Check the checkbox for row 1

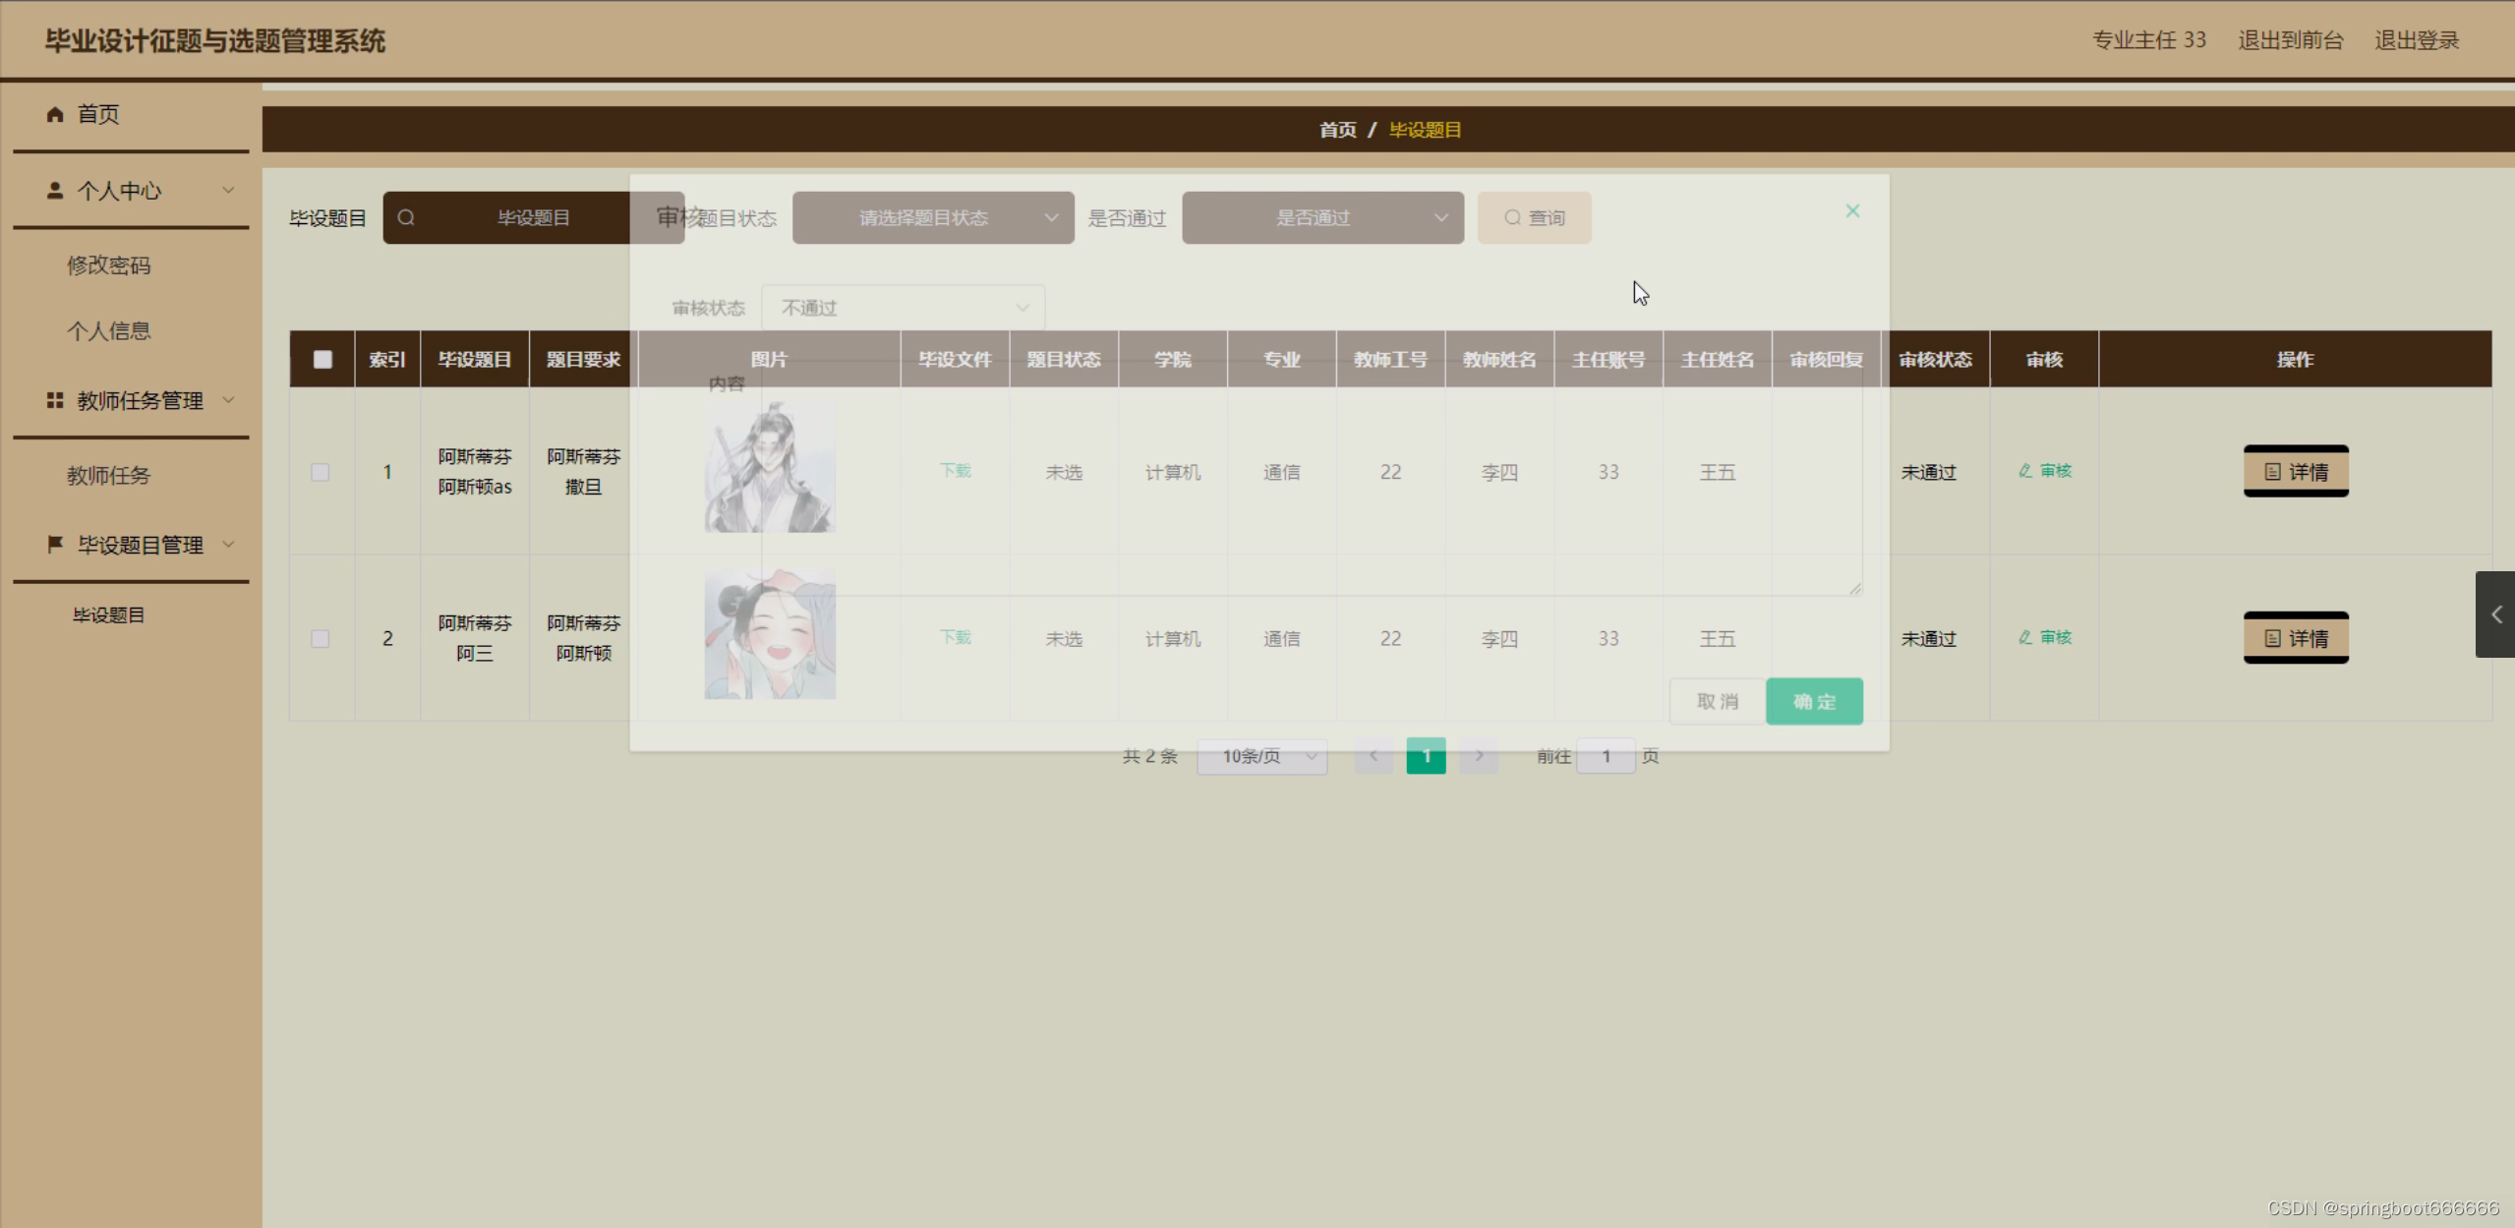tap(321, 472)
